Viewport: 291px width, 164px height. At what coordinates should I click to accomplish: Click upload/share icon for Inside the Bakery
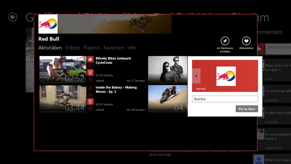[90, 101]
